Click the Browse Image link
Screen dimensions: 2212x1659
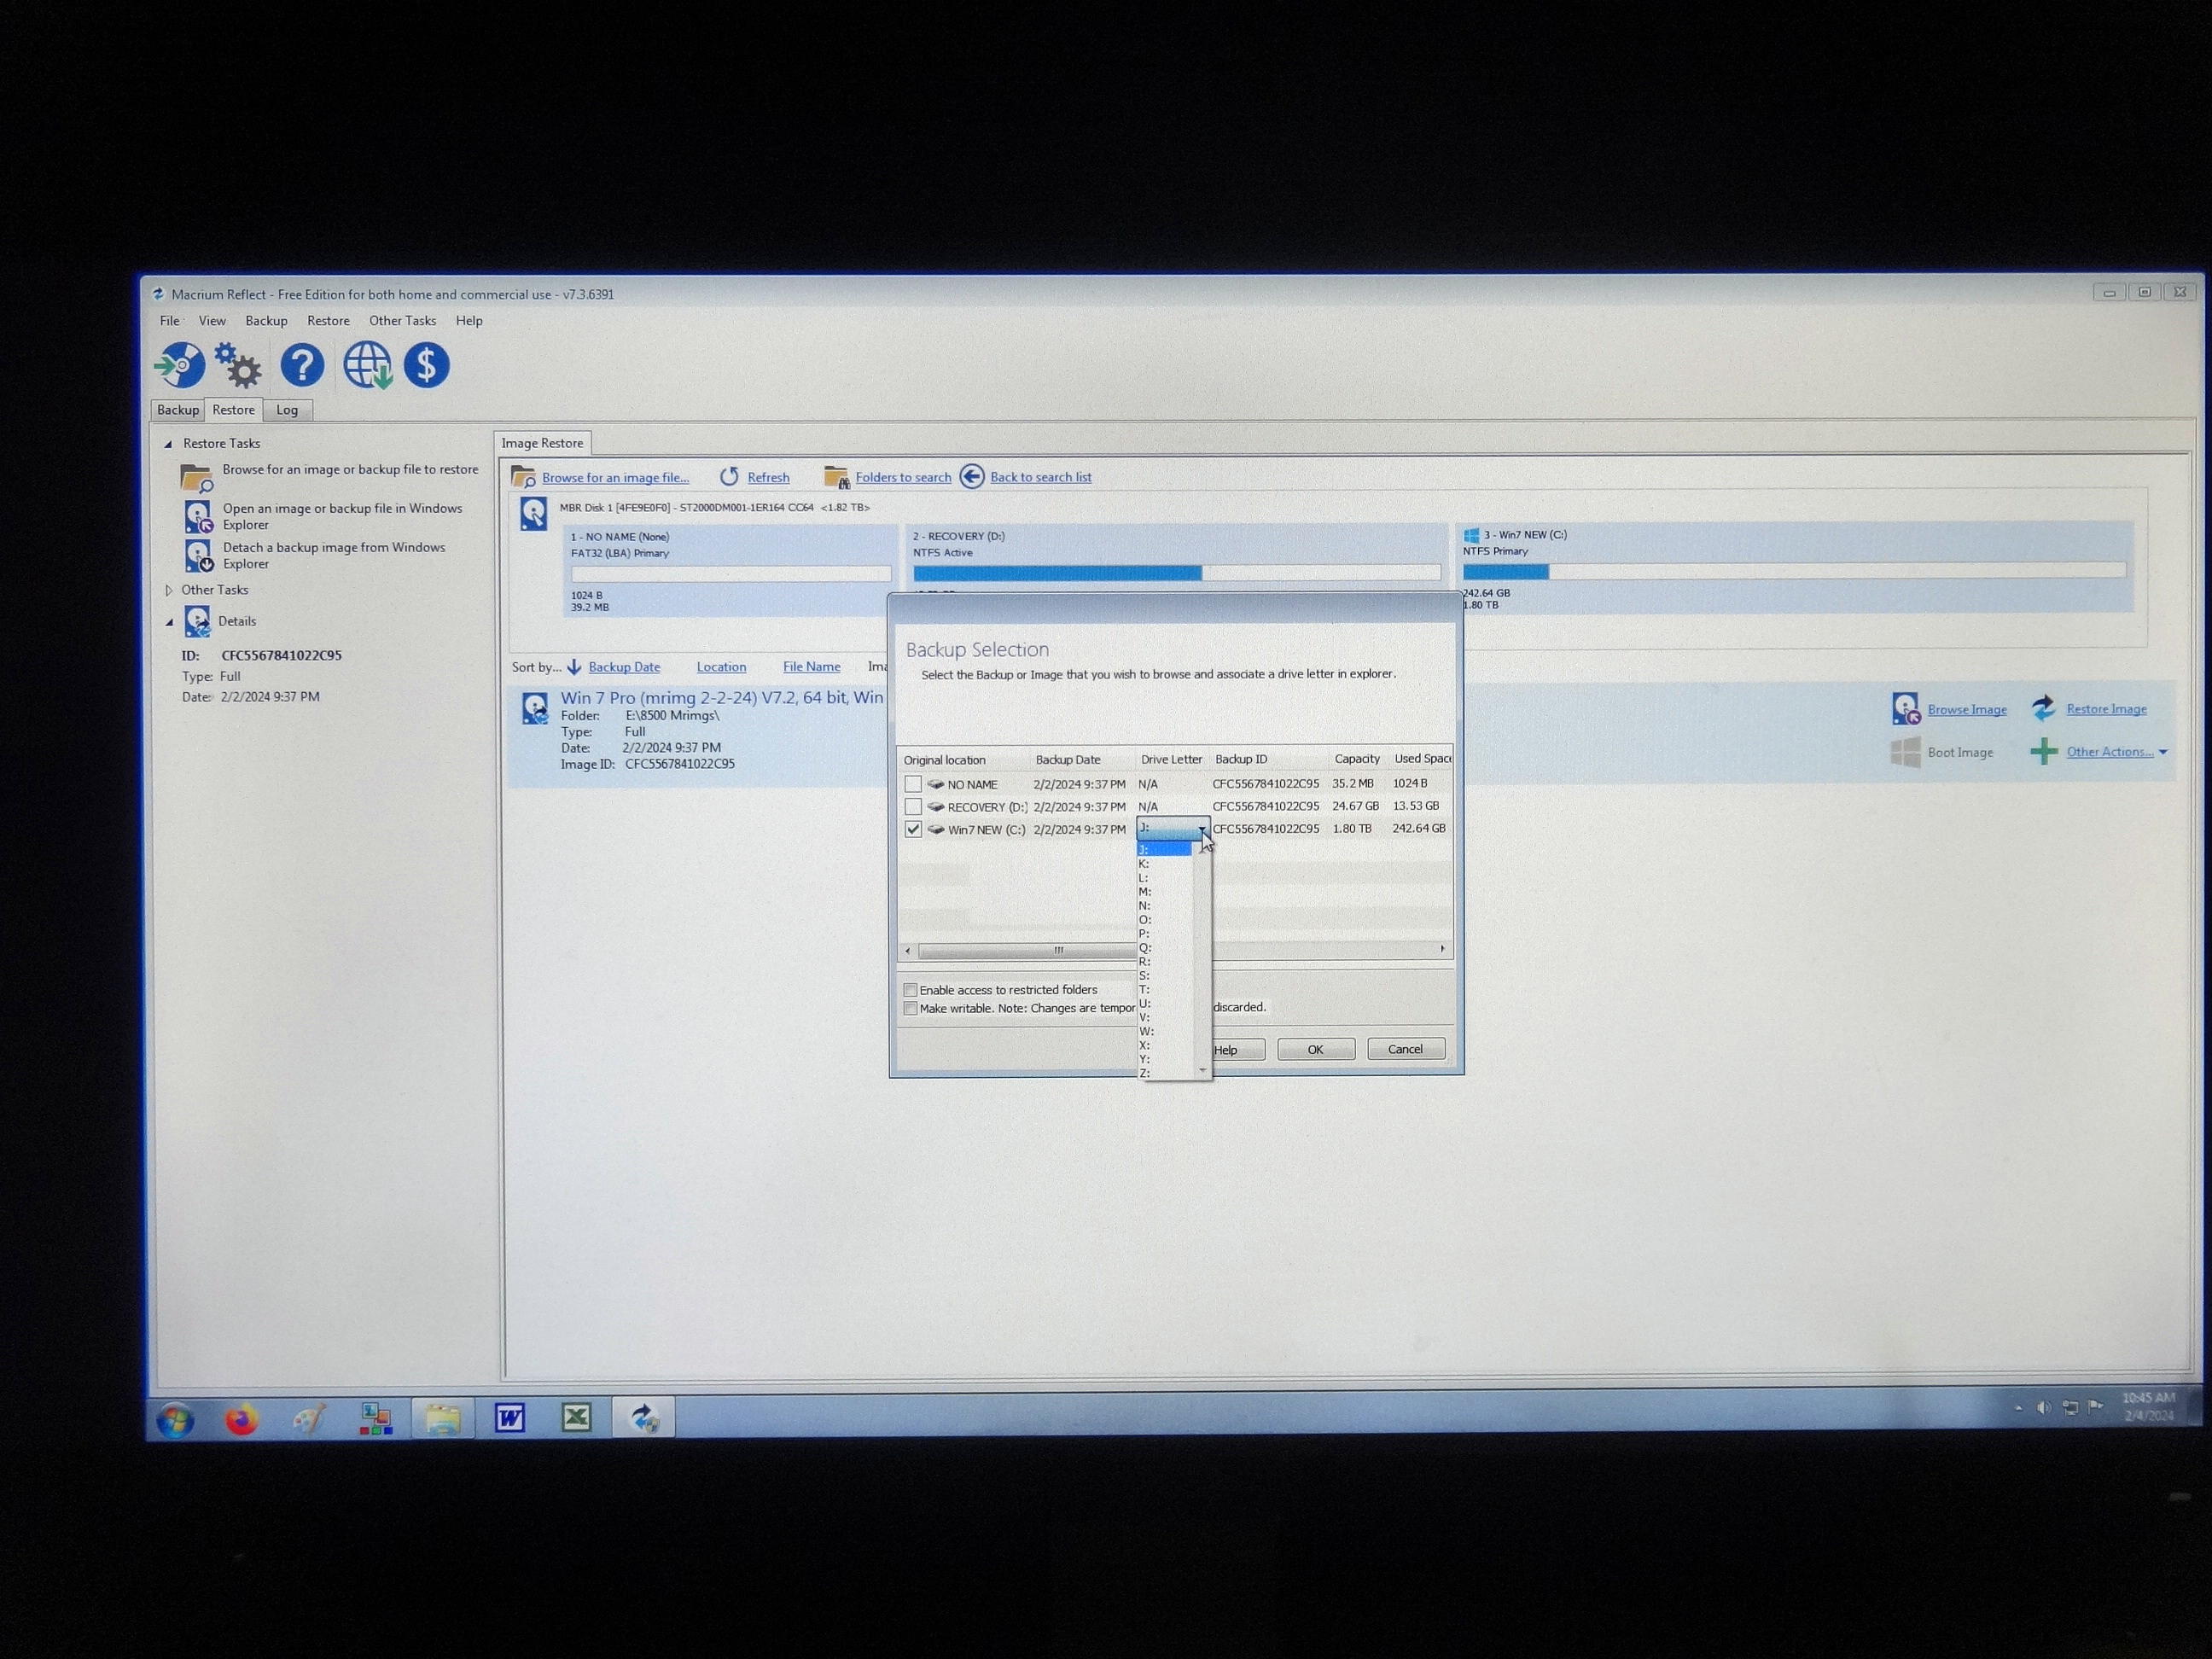(x=1967, y=709)
